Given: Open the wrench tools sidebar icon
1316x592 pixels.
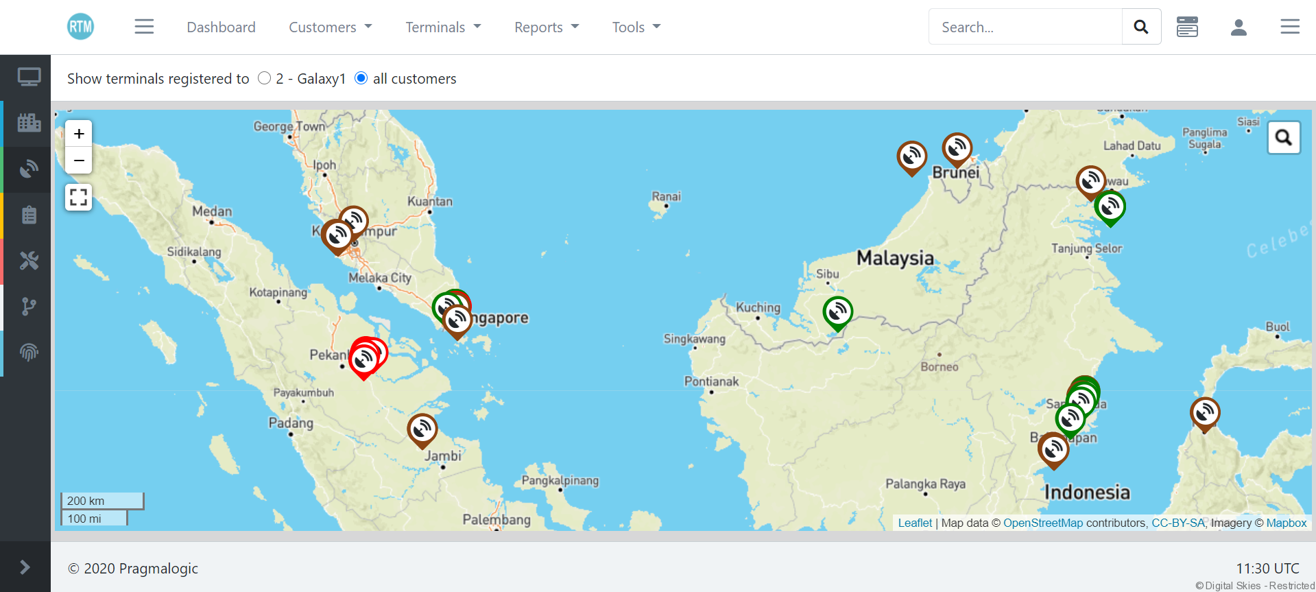Looking at the screenshot, I should pyautogui.click(x=28, y=261).
